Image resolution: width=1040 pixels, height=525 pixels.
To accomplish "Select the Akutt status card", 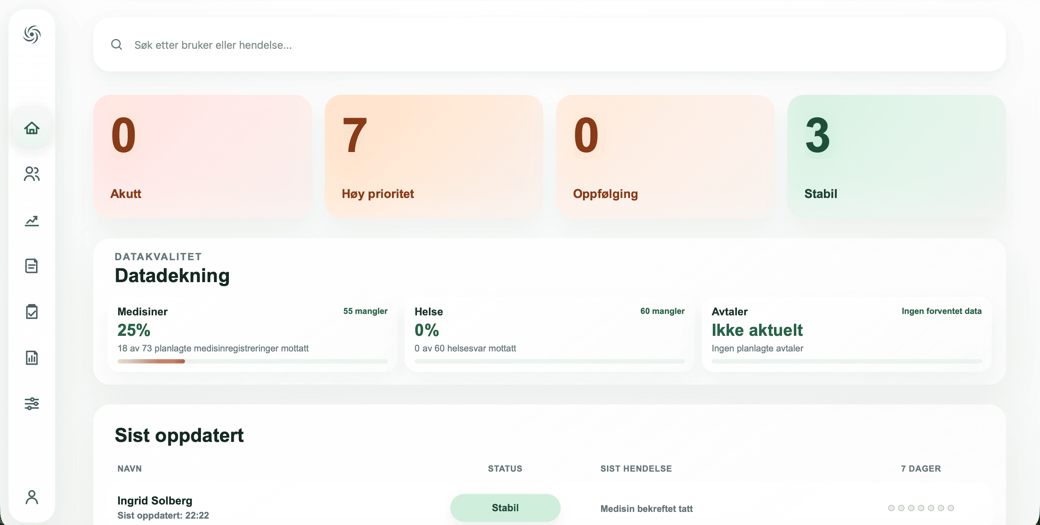I will click(x=202, y=157).
